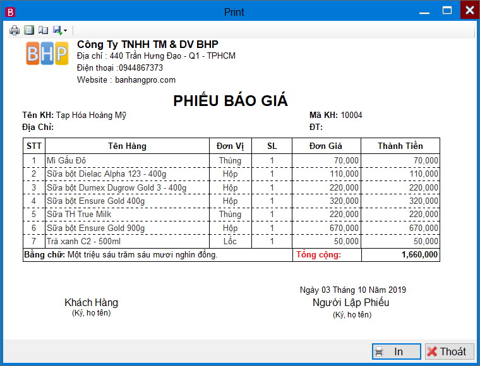The image size is (480, 366).
Task: Click unit Lốc in the Trà xanh row
Action: 230,241
